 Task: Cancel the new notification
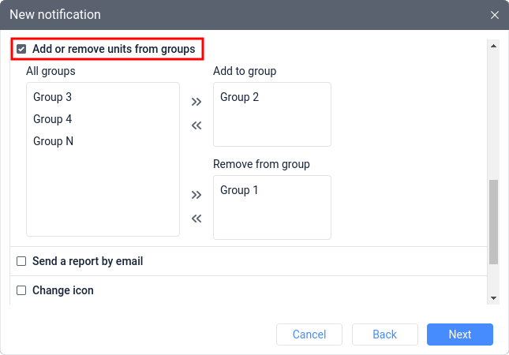[x=309, y=334]
